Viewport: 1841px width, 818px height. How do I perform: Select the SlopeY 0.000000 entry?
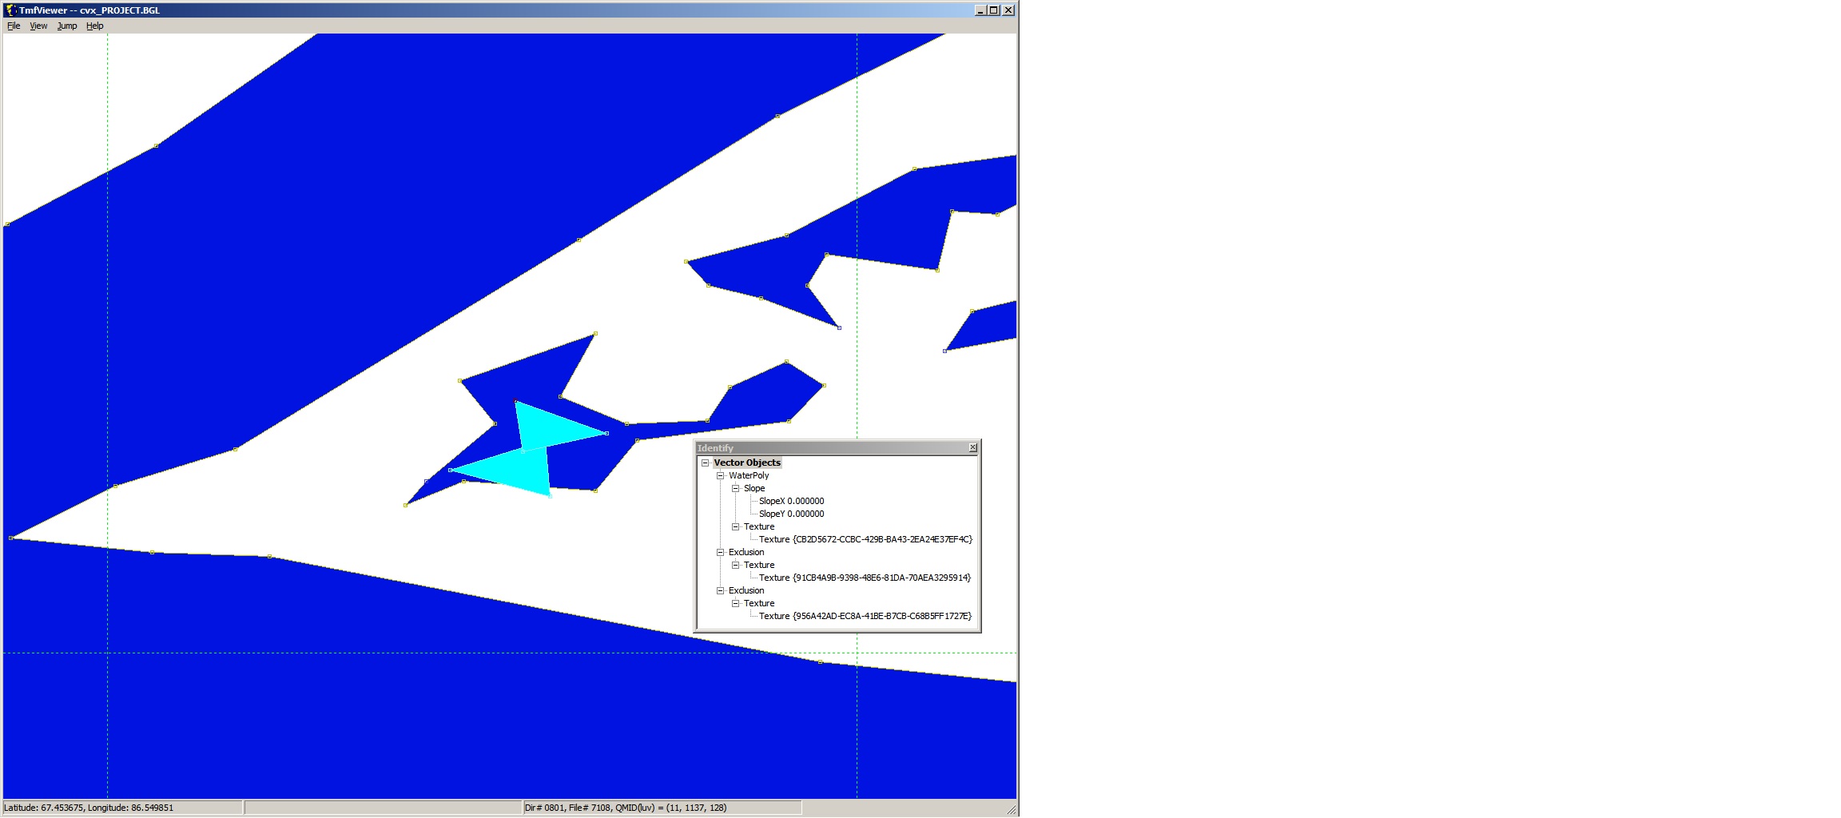point(791,514)
